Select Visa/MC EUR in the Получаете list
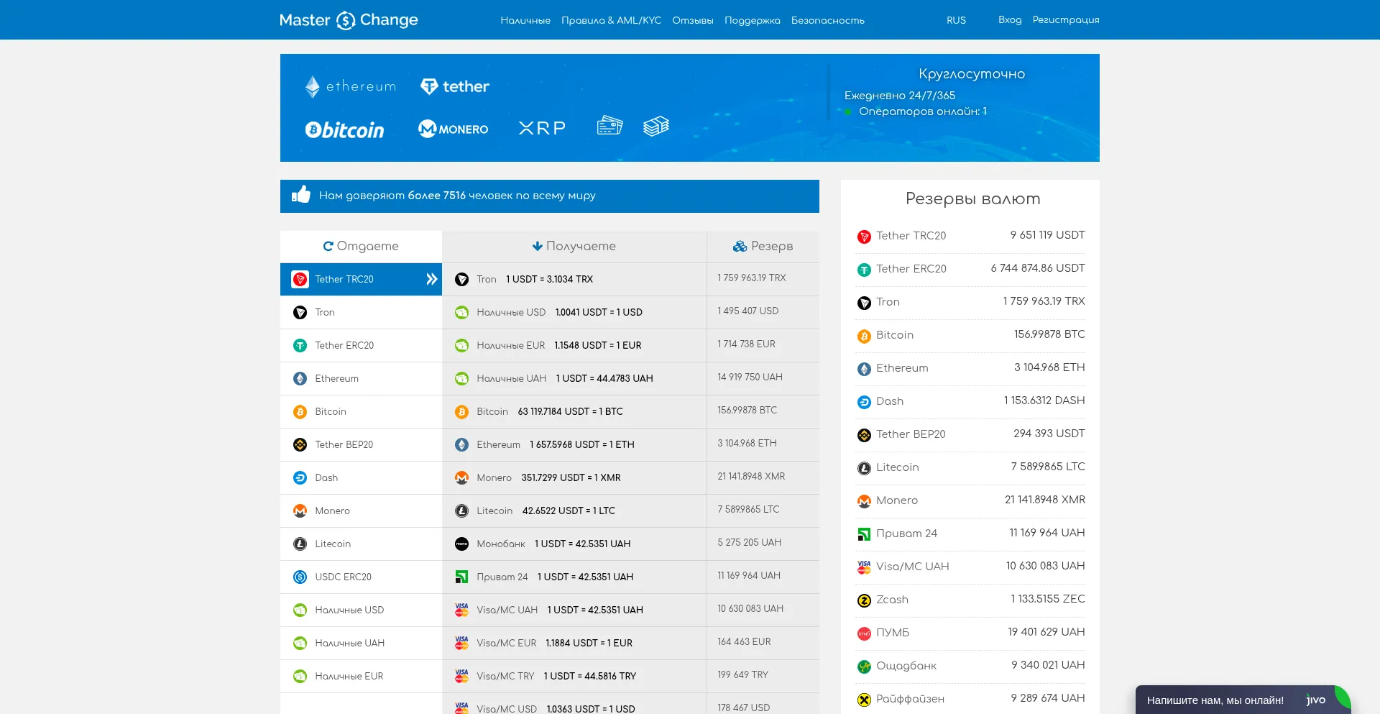1380x714 pixels. point(574,643)
